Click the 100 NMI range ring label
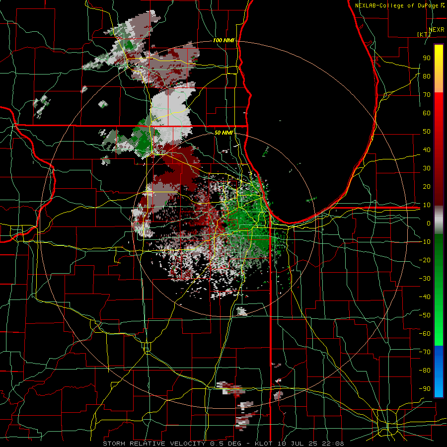 223,41
